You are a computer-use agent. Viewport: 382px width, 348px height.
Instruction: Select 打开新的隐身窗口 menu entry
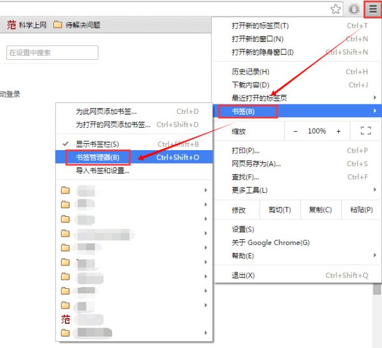point(262,52)
